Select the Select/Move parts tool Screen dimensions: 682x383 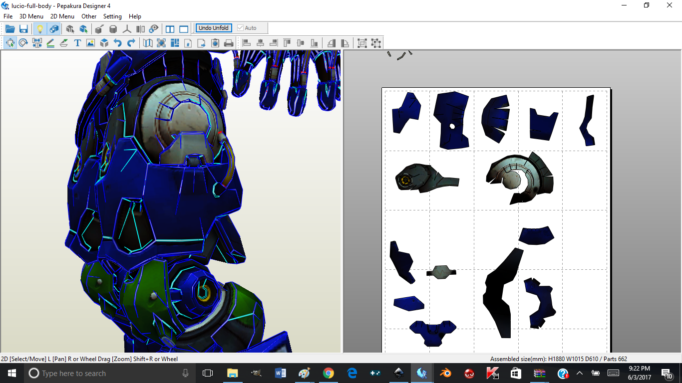[x=10, y=43]
